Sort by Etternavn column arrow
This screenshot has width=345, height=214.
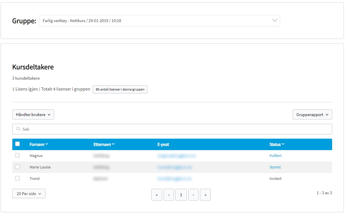pos(113,144)
